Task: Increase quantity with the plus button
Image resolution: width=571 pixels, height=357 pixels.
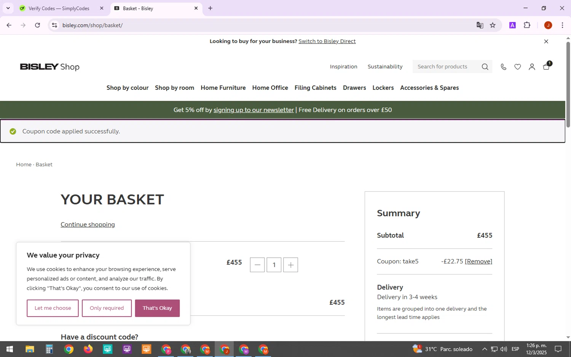Action: tap(290, 265)
